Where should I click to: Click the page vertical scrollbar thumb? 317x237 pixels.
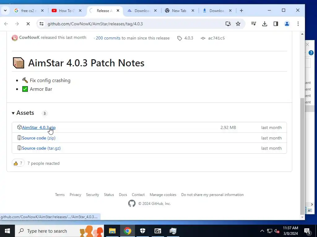point(302,156)
